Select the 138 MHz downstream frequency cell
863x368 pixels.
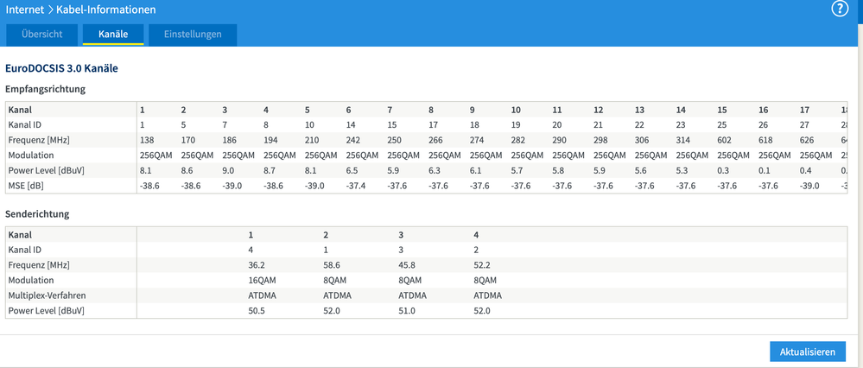click(148, 138)
